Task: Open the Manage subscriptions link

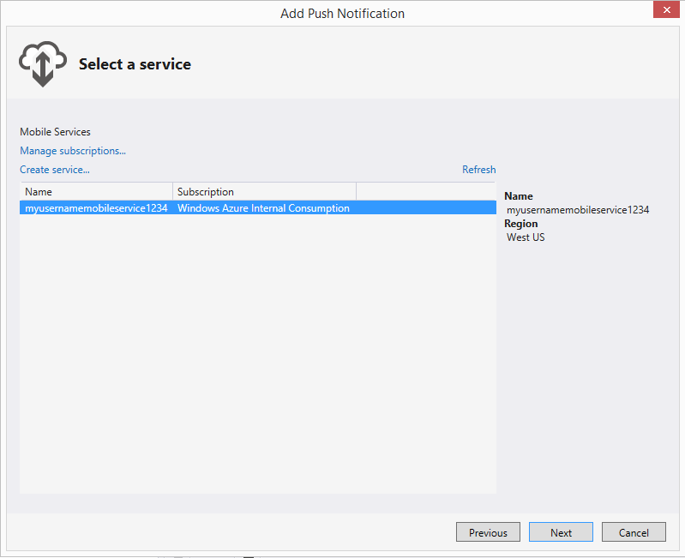Action: tap(73, 151)
